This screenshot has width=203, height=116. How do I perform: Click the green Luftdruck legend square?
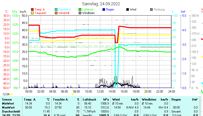click(x=80, y=10)
